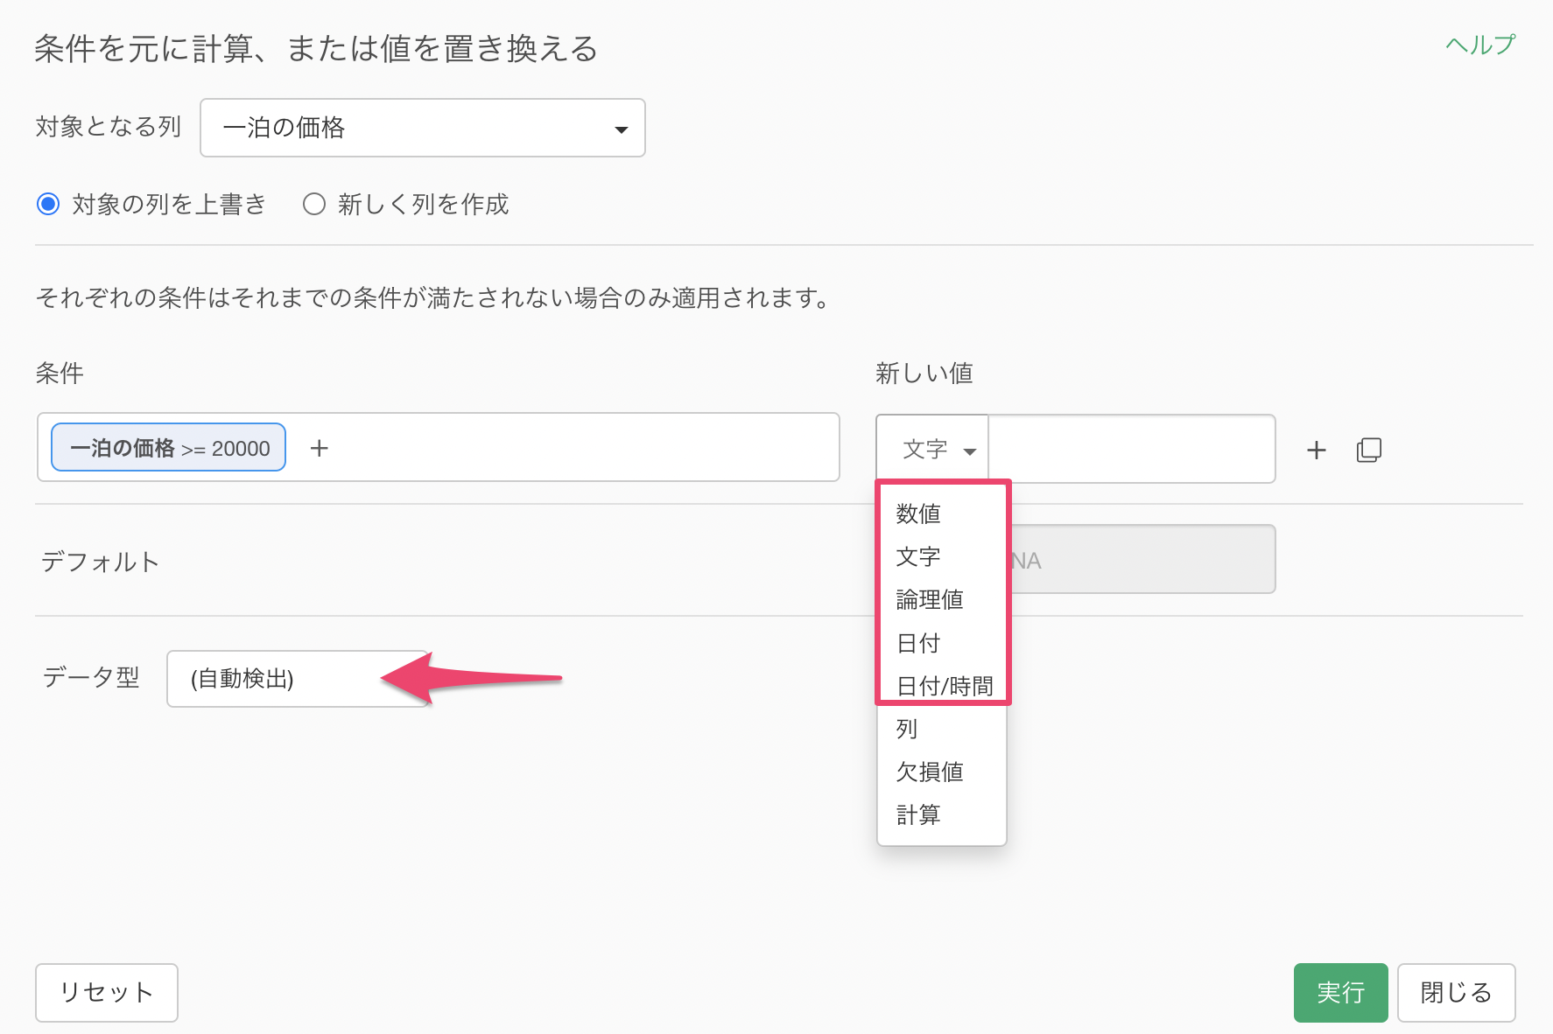Viewport: 1553px width, 1034px height.
Task: Choose 欠損値 from the type menu
Action: [930, 772]
